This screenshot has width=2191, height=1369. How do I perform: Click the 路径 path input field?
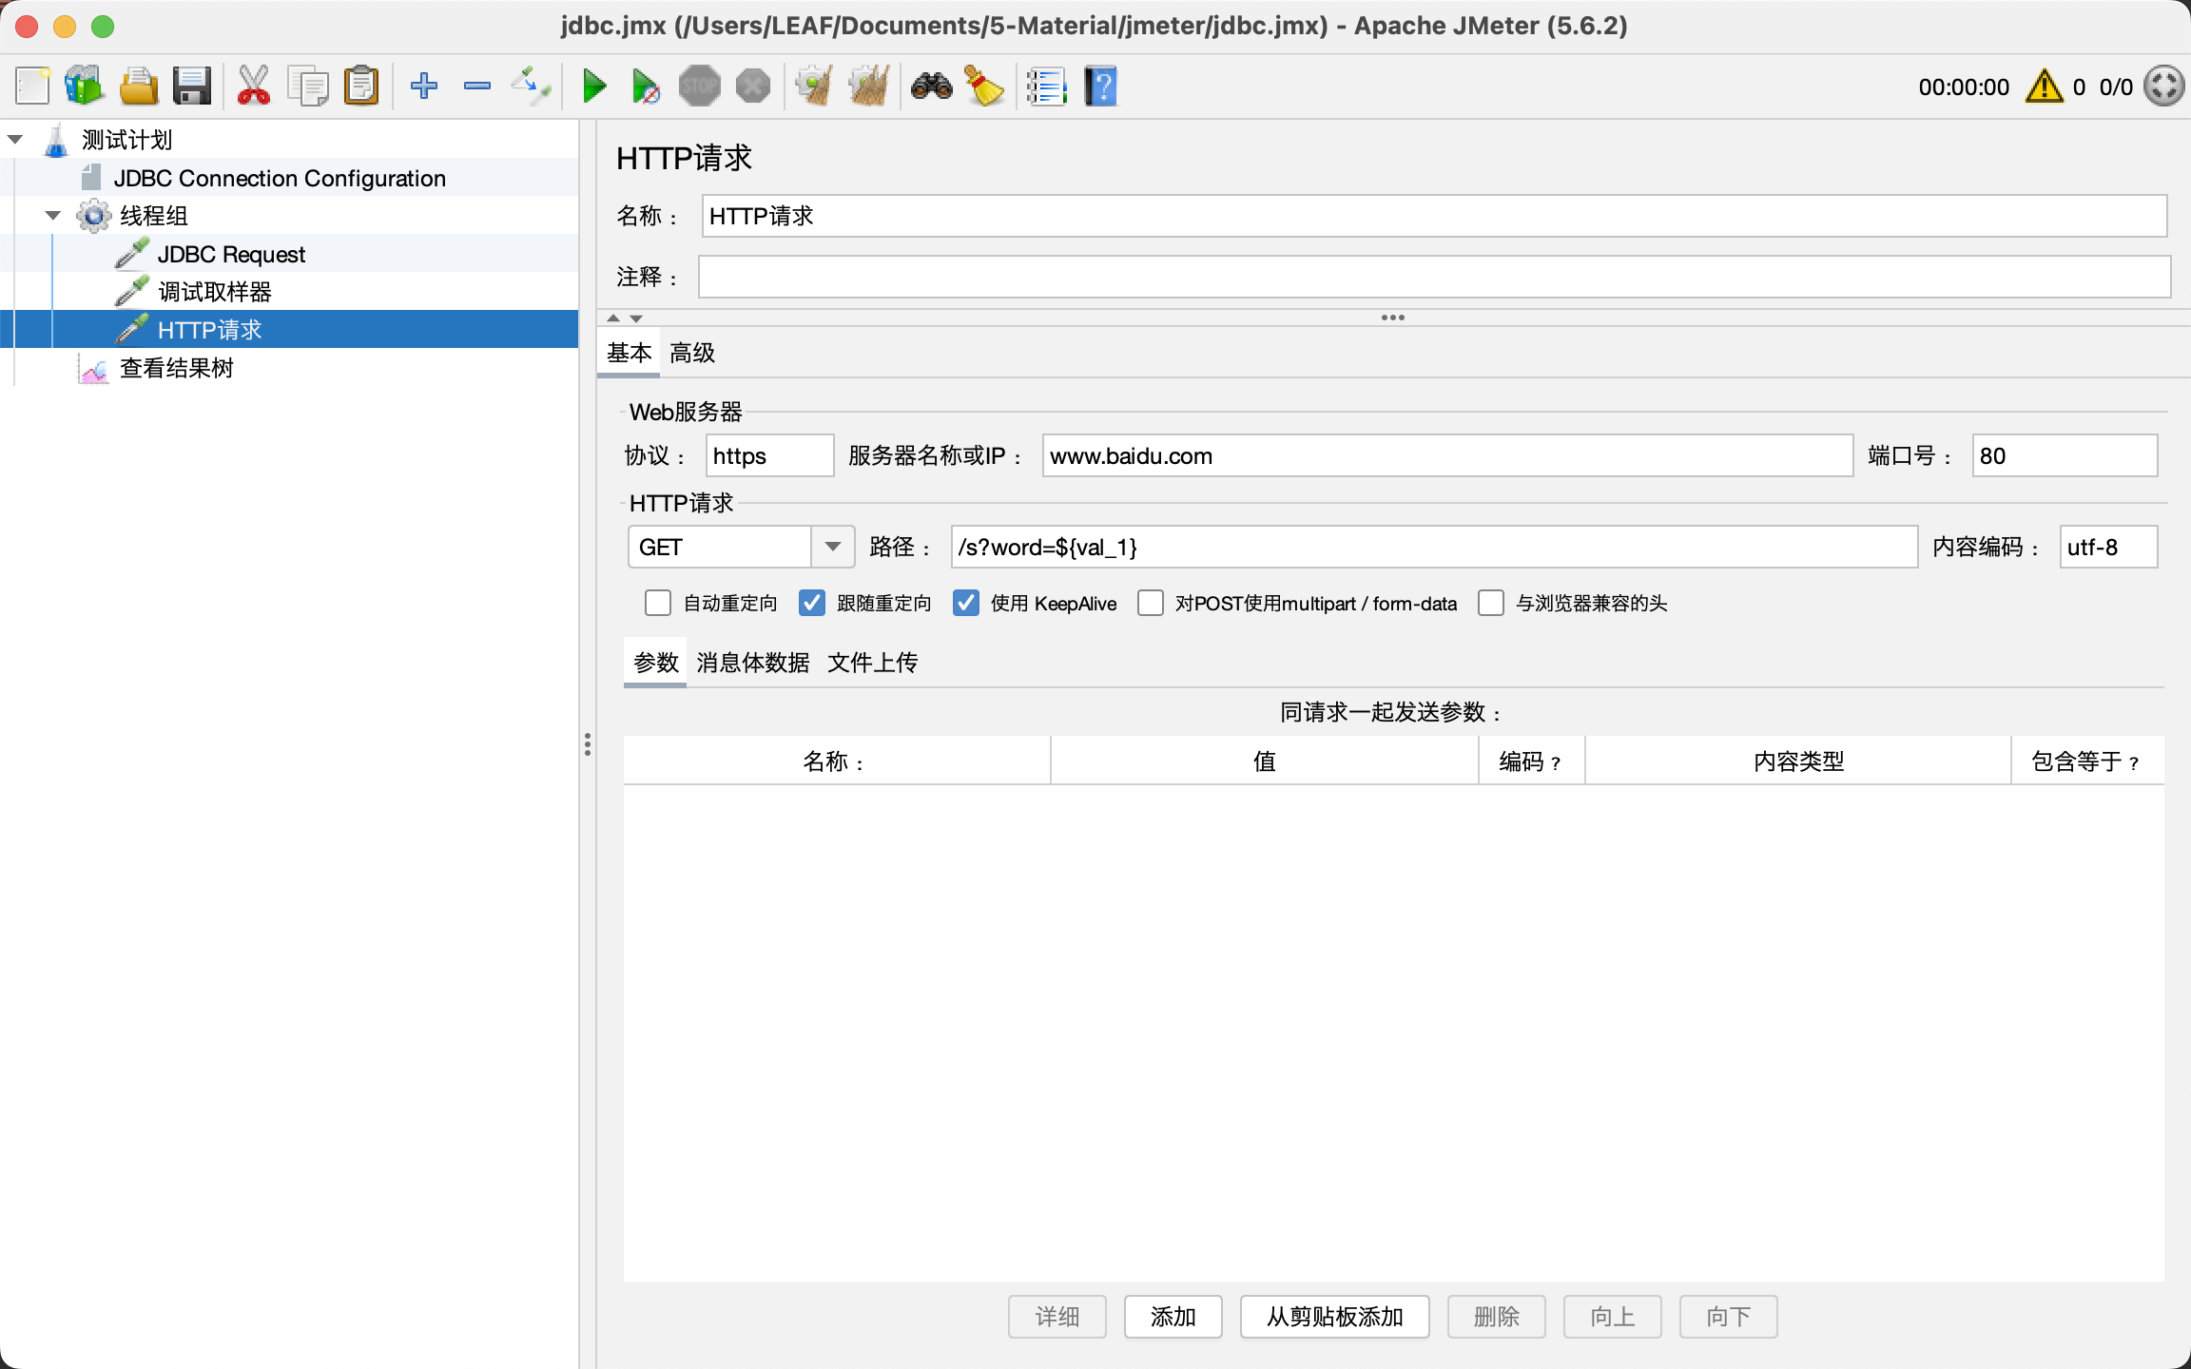point(1432,547)
